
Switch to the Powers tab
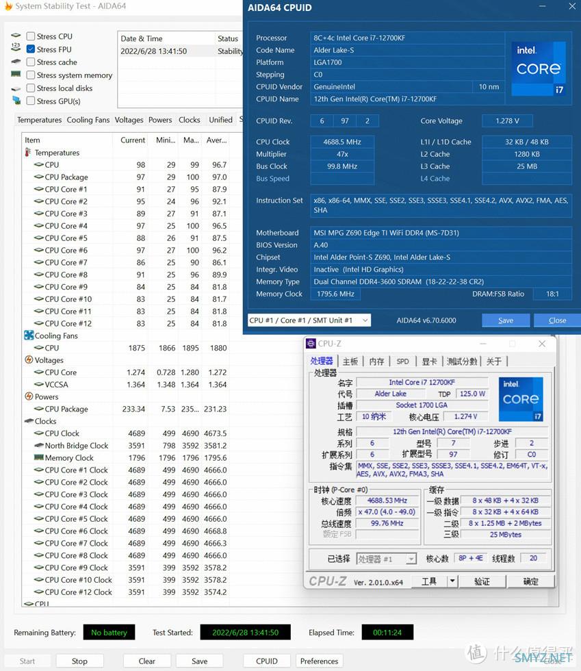(160, 120)
